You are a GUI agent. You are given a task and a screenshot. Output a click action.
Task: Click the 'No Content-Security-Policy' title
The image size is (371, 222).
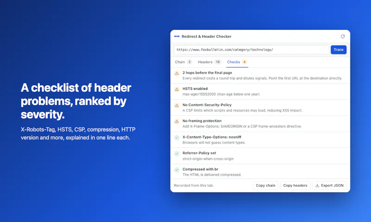pyautogui.click(x=207, y=105)
